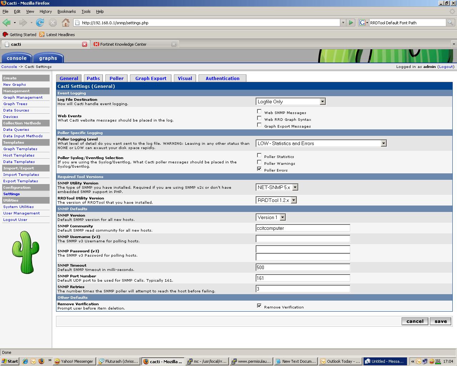Open Graph Management in sidebar
The width and height of the screenshot is (457, 366).
pos(23,97)
